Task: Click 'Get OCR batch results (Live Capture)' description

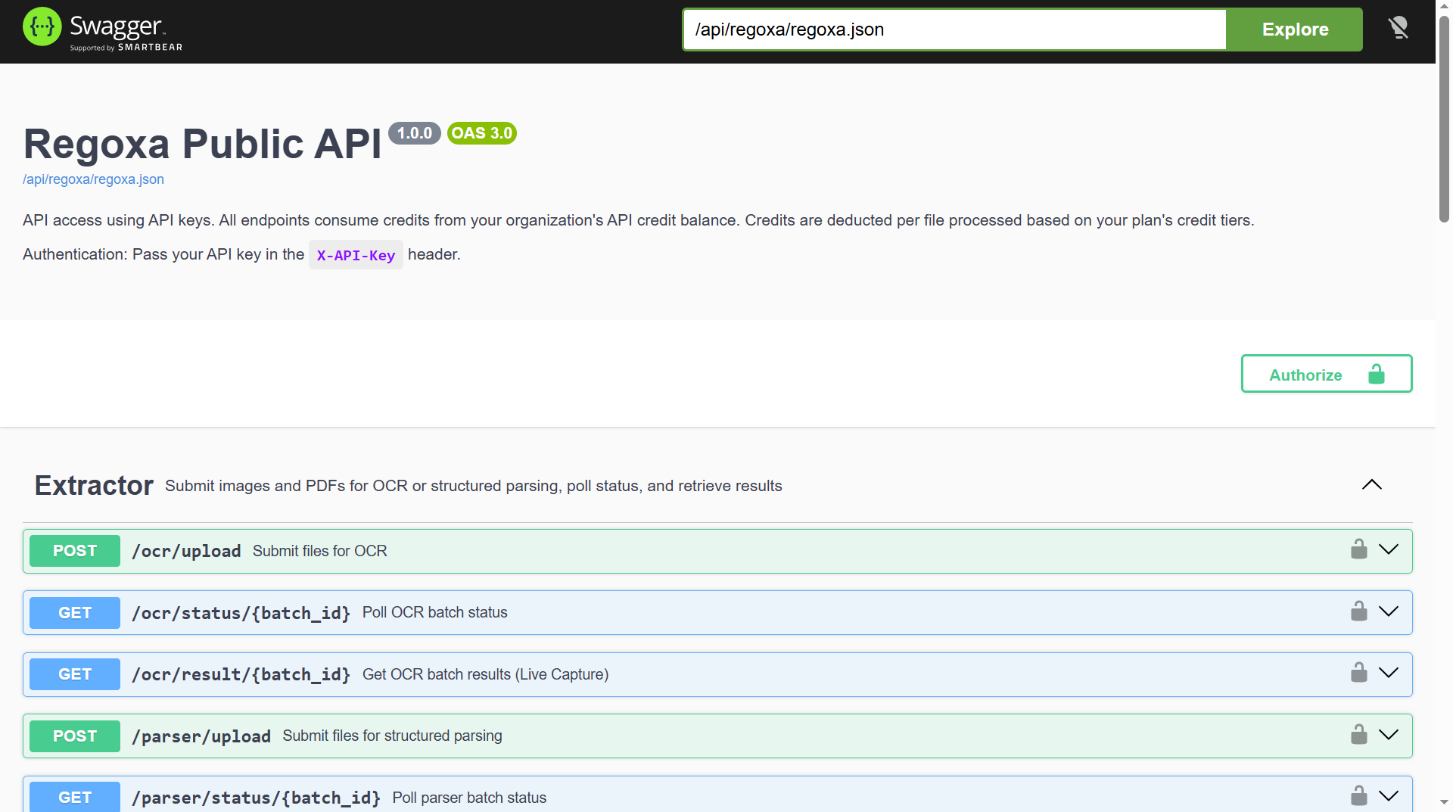Action: coord(486,674)
